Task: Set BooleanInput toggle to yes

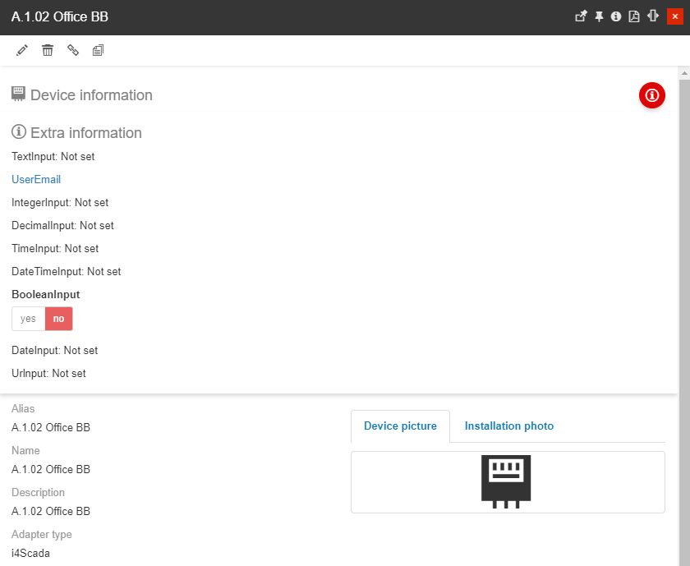Action: coord(29,319)
